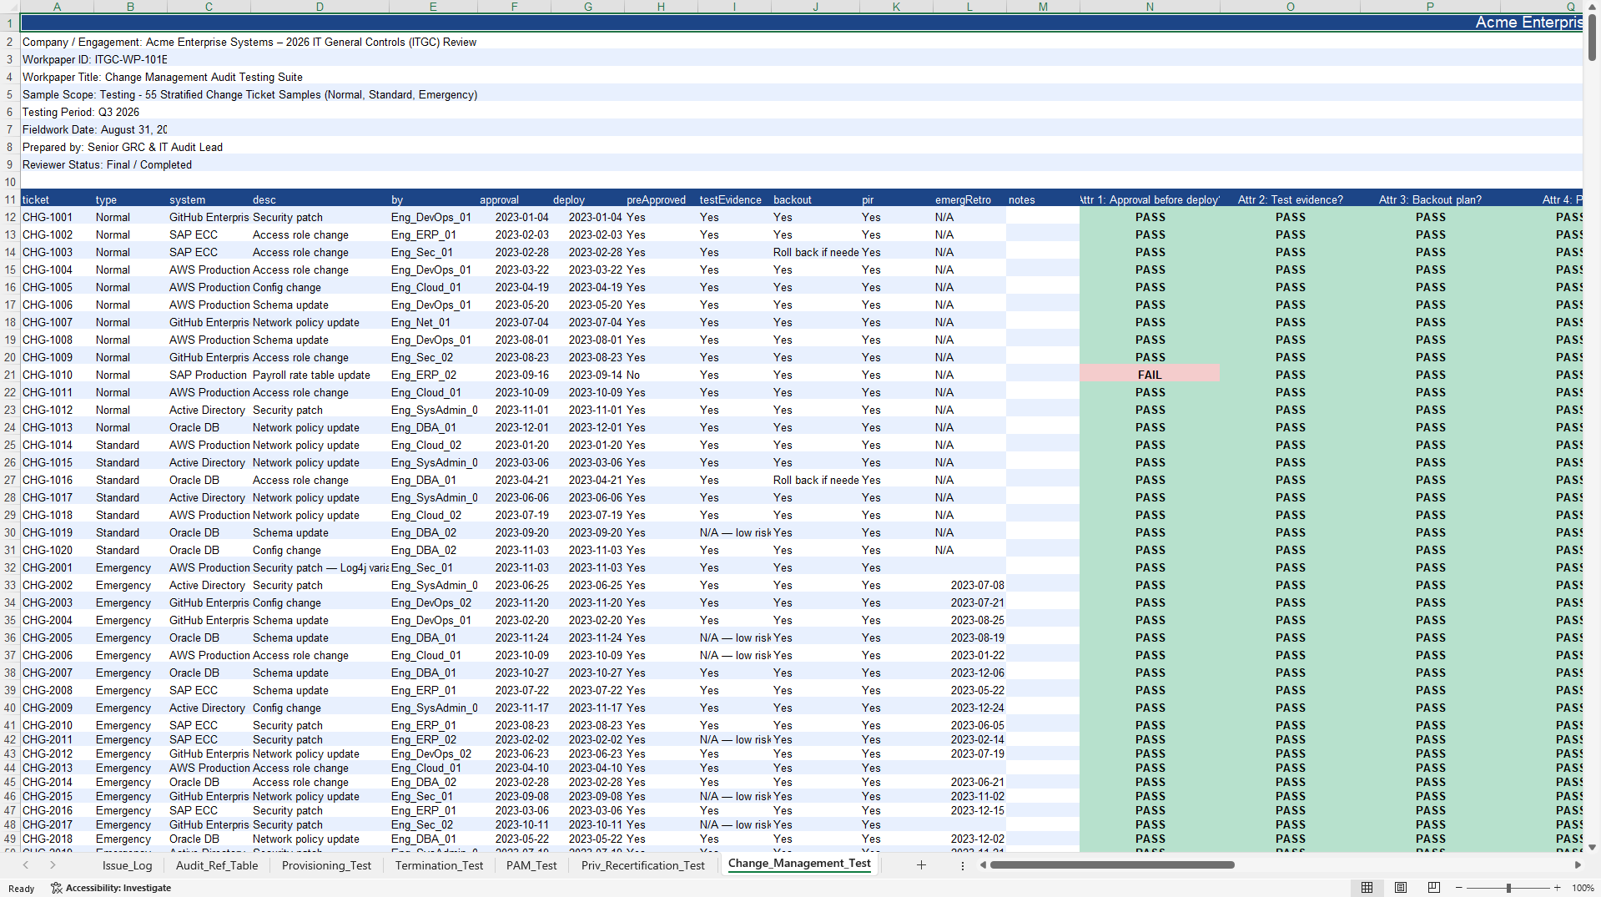
Task: Go to previous sheet tabs arrow
Action: click(26, 865)
